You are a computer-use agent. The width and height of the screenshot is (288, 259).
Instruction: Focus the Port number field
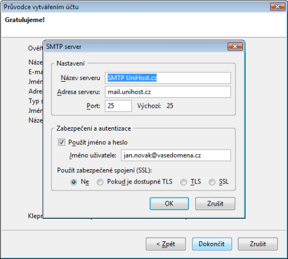(x=118, y=106)
